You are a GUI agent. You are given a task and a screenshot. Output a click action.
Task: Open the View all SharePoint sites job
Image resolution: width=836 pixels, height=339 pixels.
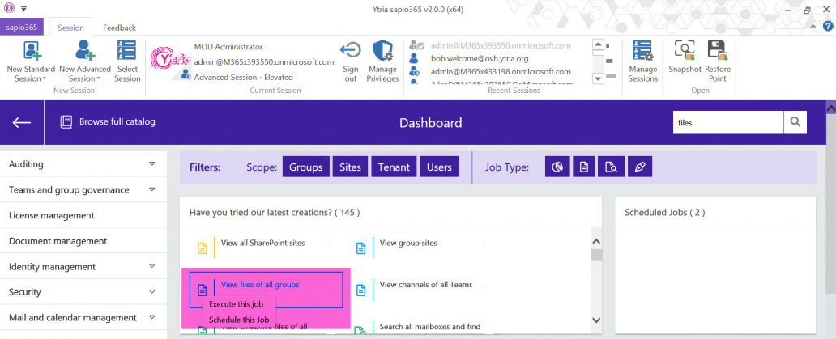pyautogui.click(x=262, y=244)
